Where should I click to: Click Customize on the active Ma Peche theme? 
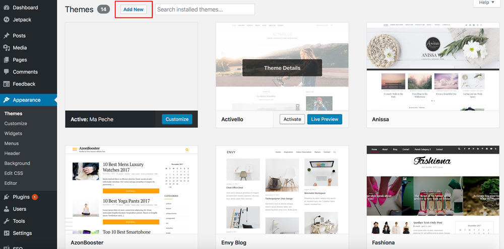[x=177, y=119]
